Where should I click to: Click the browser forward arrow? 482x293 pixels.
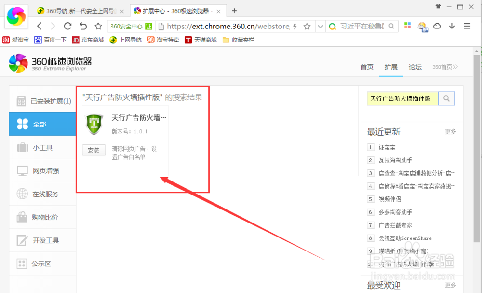tap(53, 26)
